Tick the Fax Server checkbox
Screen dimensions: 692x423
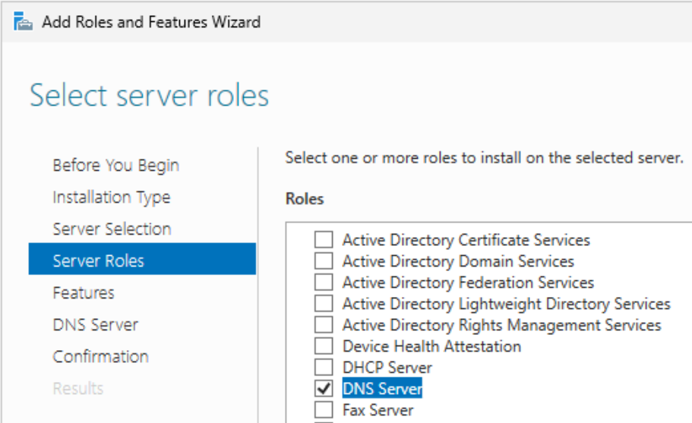click(324, 410)
